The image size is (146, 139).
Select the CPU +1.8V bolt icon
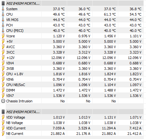(x=3, y=74)
